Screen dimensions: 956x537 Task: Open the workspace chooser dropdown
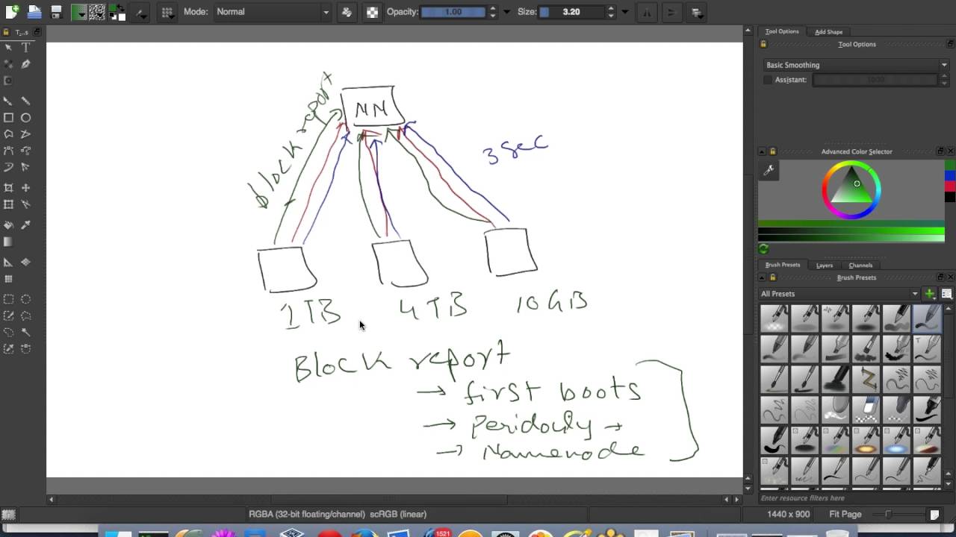click(x=696, y=12)
